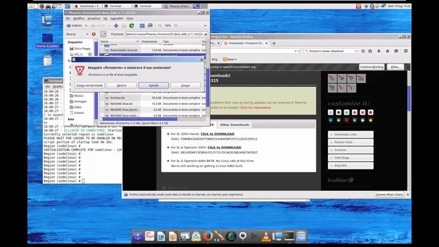Viewport: 439px width, 247px height.
Task: Open the Risorse side pane dropdown
Action: click(78, 34)
